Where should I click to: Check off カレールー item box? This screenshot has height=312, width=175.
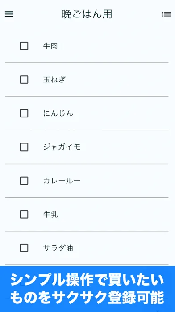[24, 181]
